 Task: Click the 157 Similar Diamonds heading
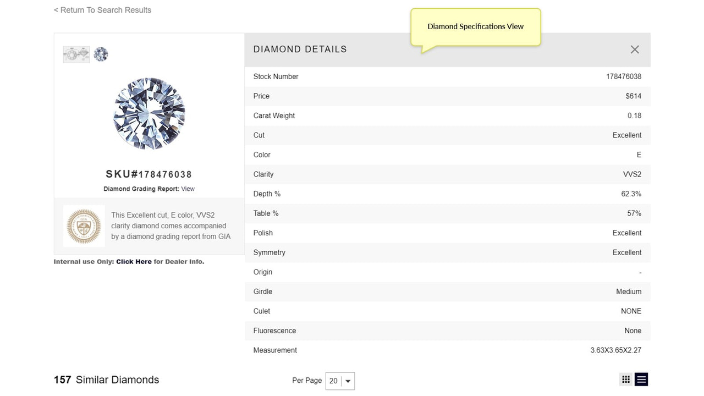[106, 380]
